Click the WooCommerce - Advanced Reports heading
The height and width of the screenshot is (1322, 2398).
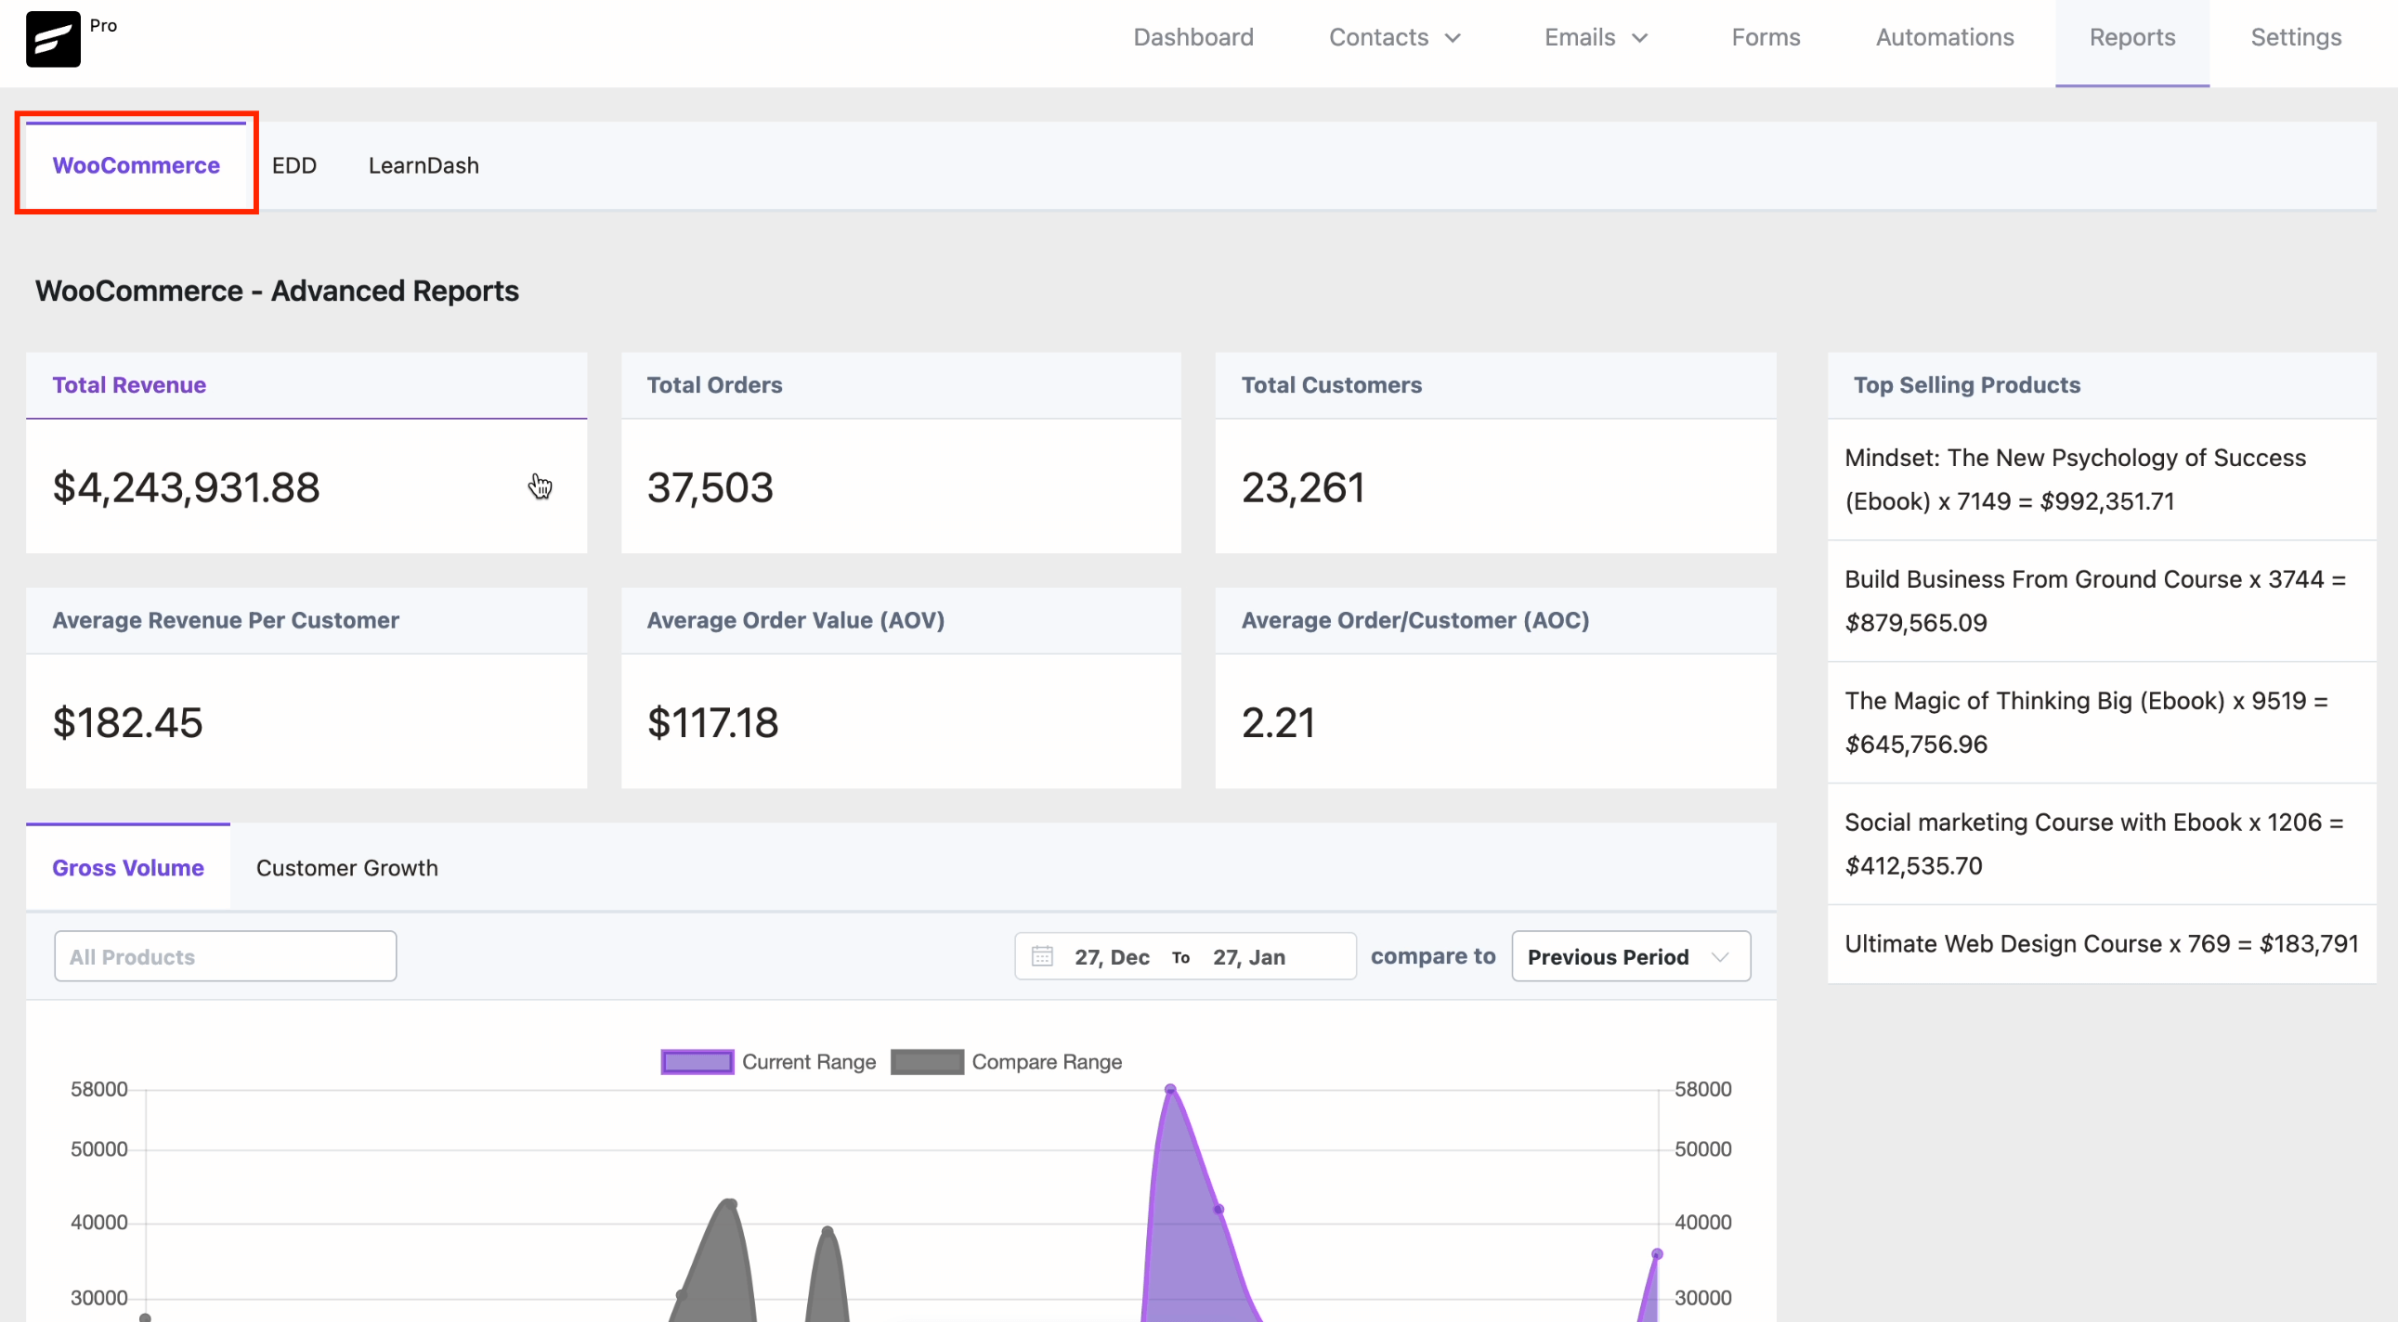(x=277, y=291)
